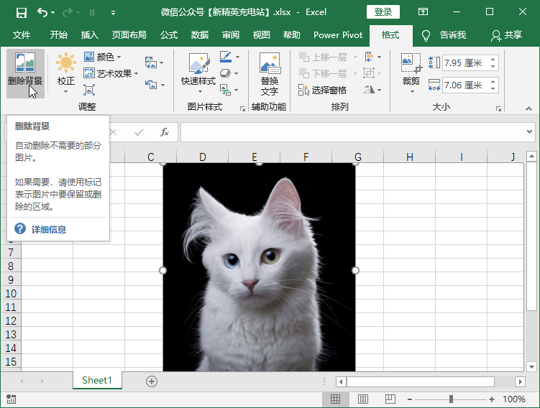Open the 快速样式 gallery
The image size is (540, 408).
[198, 73]
